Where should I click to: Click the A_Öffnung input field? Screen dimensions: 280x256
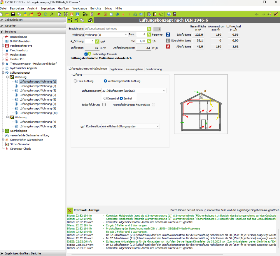[89, 41]
